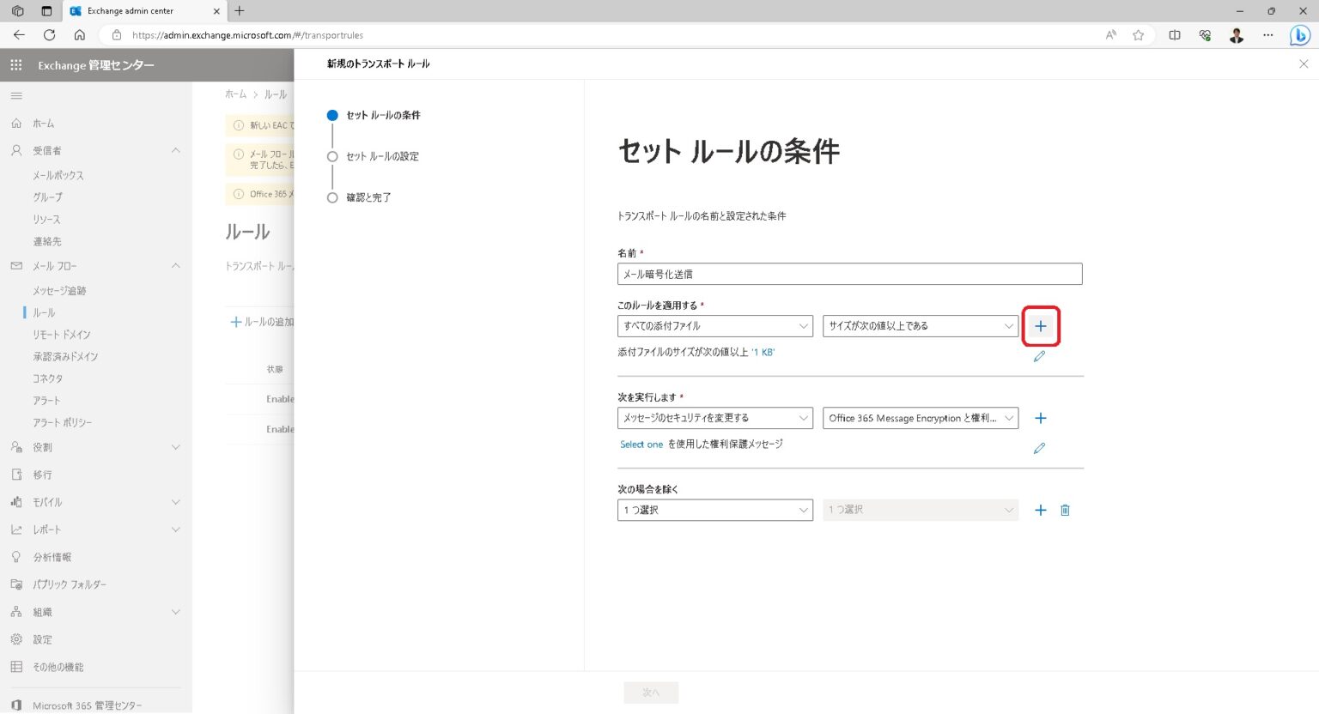Click the pencil icon to edit attachment size value
This screenshot has height=714, width=1319.
(x=1039, y=356)
